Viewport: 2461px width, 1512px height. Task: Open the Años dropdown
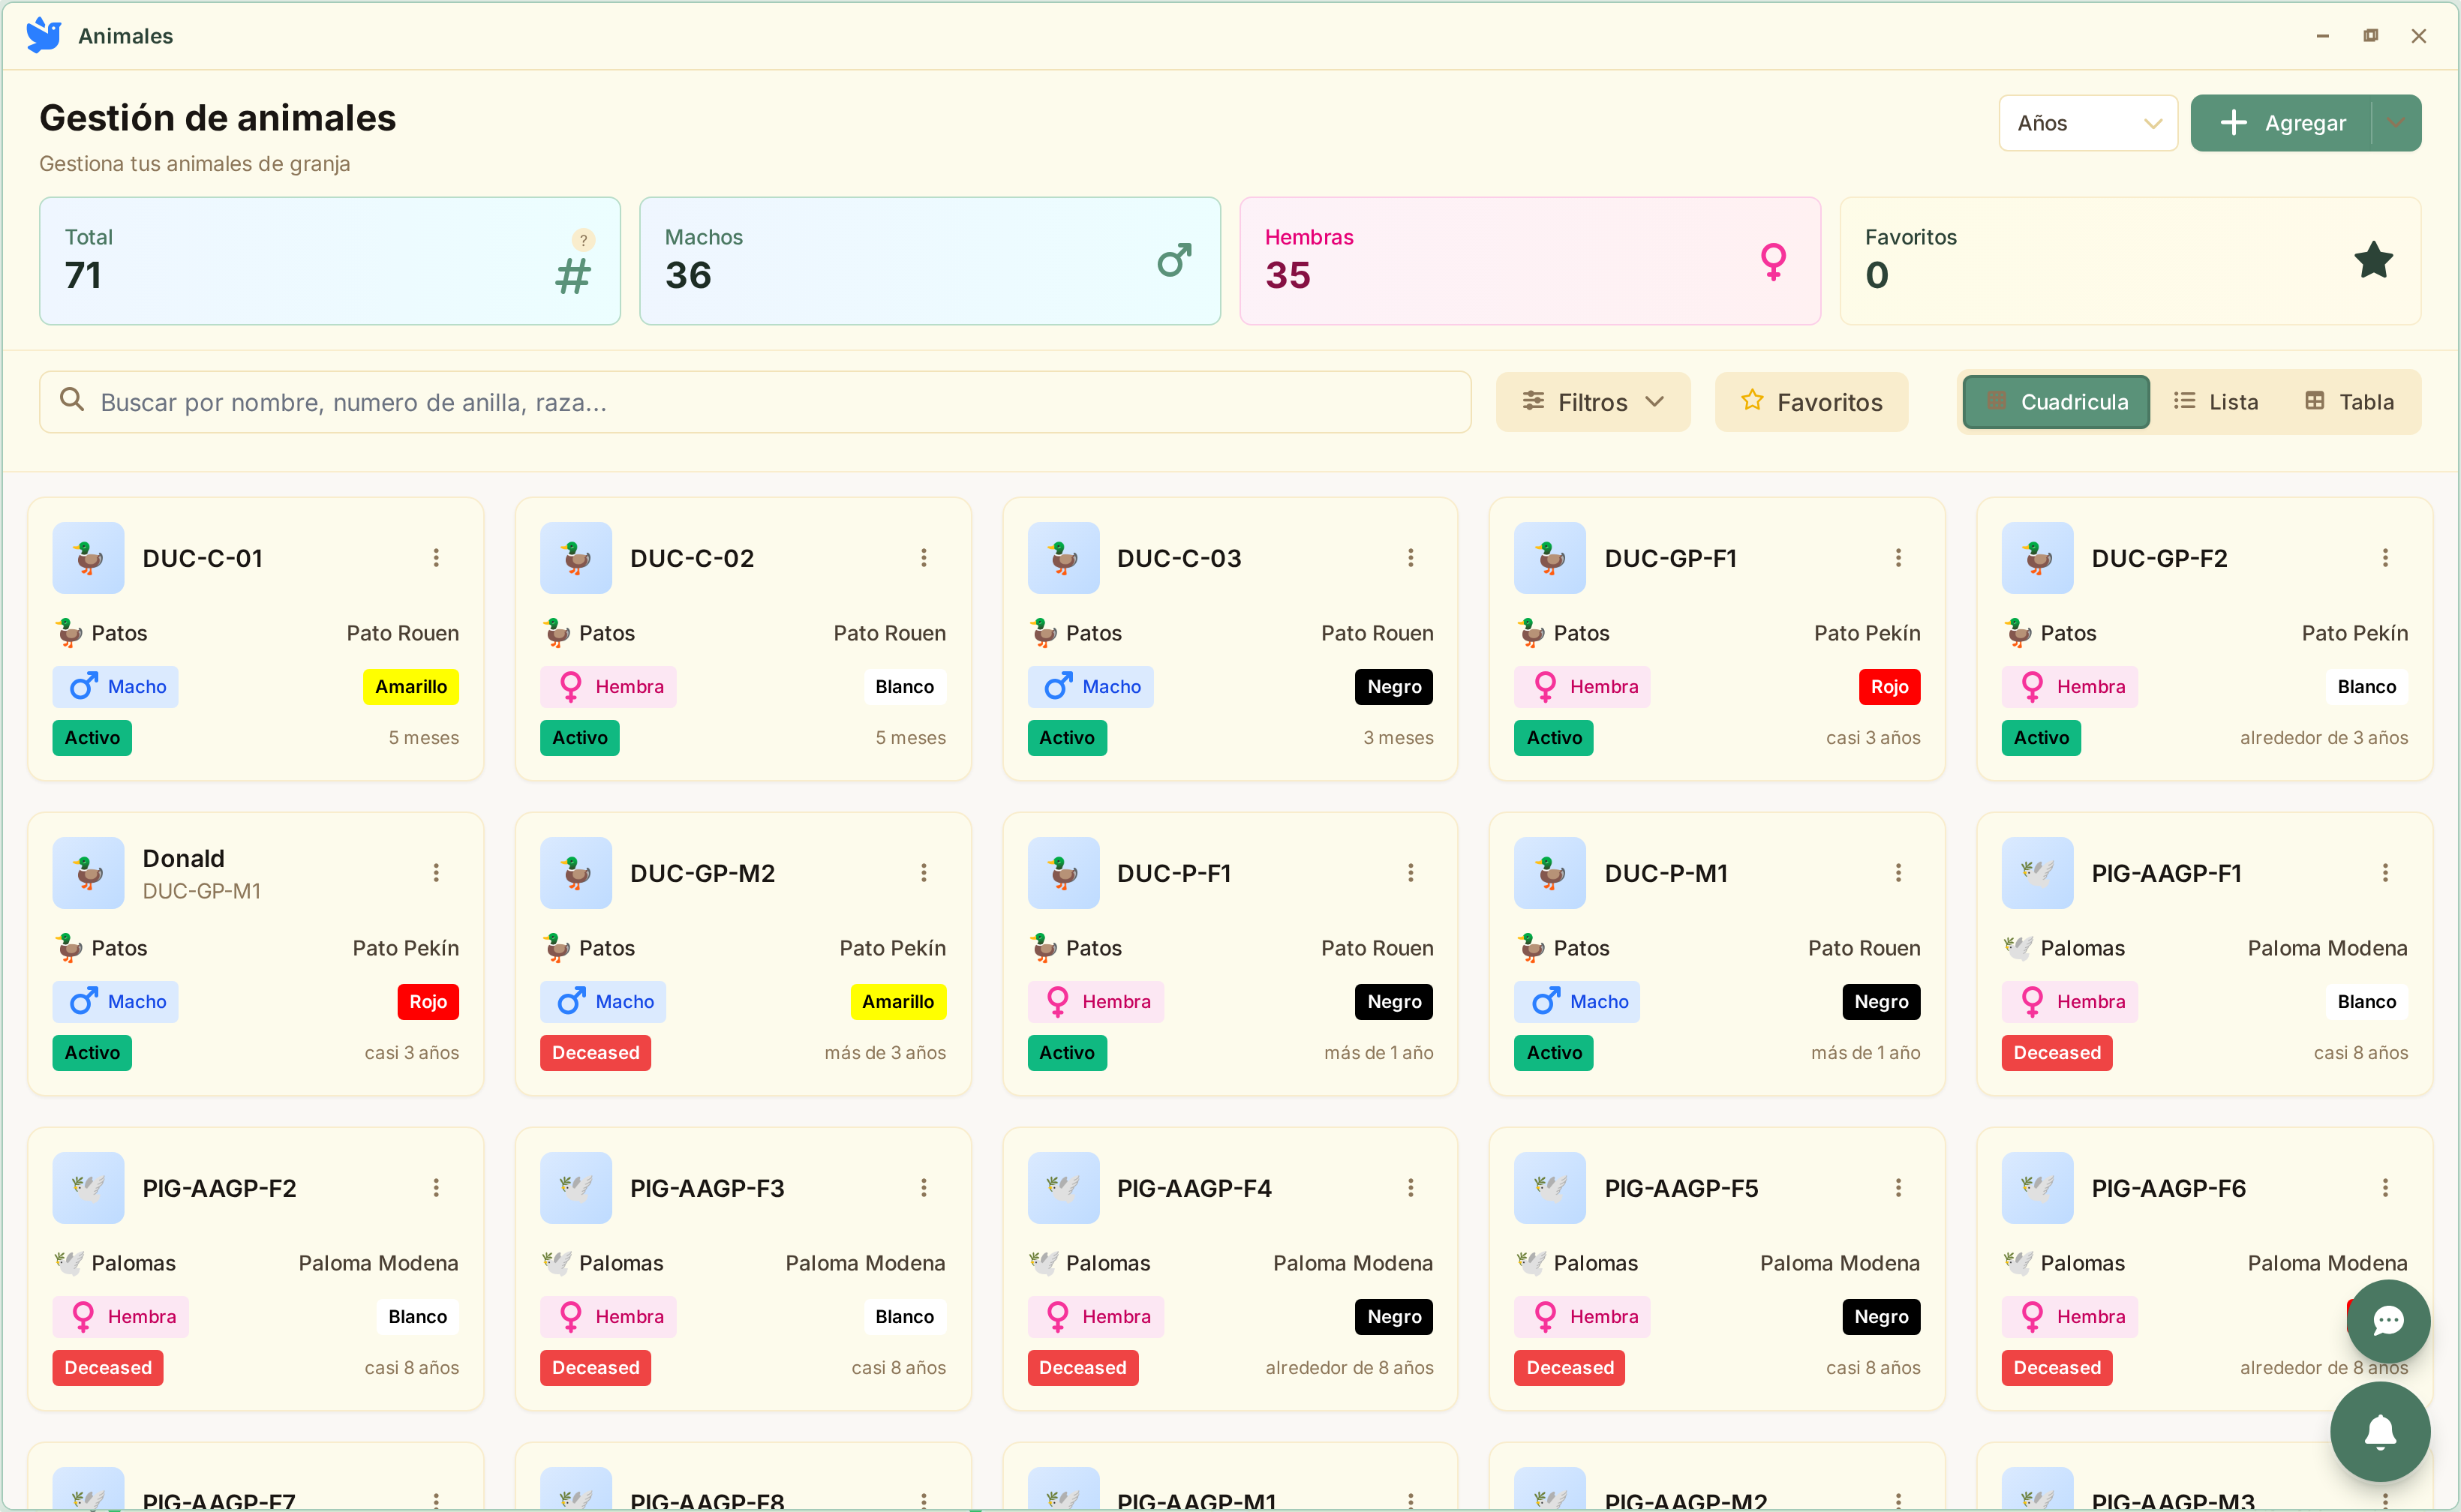(2088, 123)
